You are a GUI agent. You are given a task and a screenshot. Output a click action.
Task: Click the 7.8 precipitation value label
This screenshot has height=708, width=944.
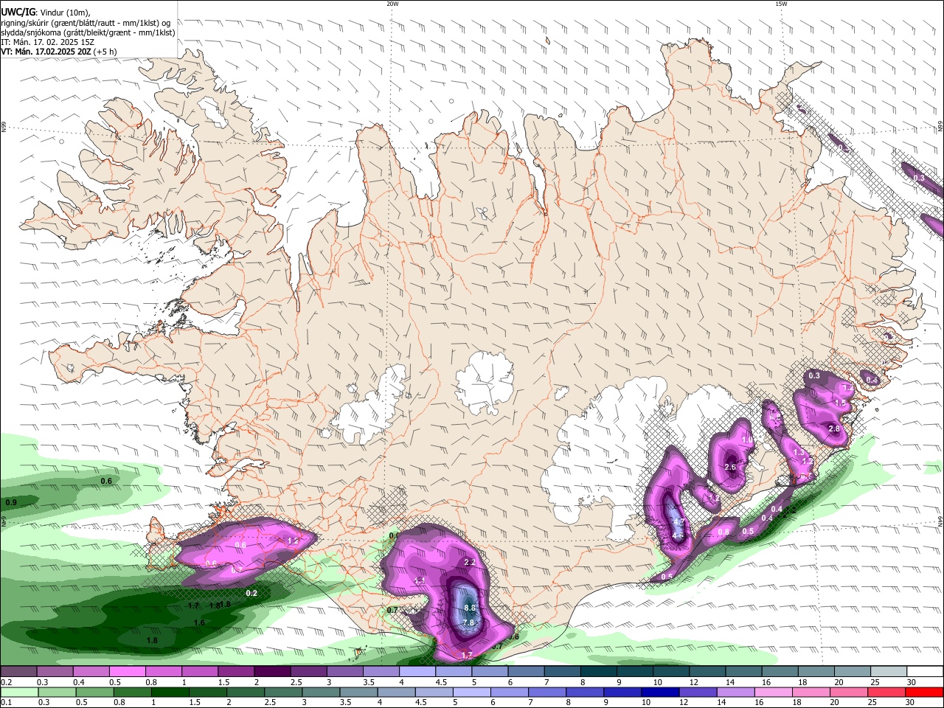point(468,622)
